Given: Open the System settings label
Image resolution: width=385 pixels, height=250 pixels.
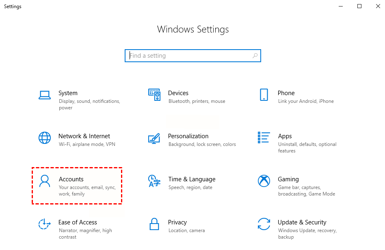Looking at the screenshot, I should pyautogui.click(x=68, y=93).
